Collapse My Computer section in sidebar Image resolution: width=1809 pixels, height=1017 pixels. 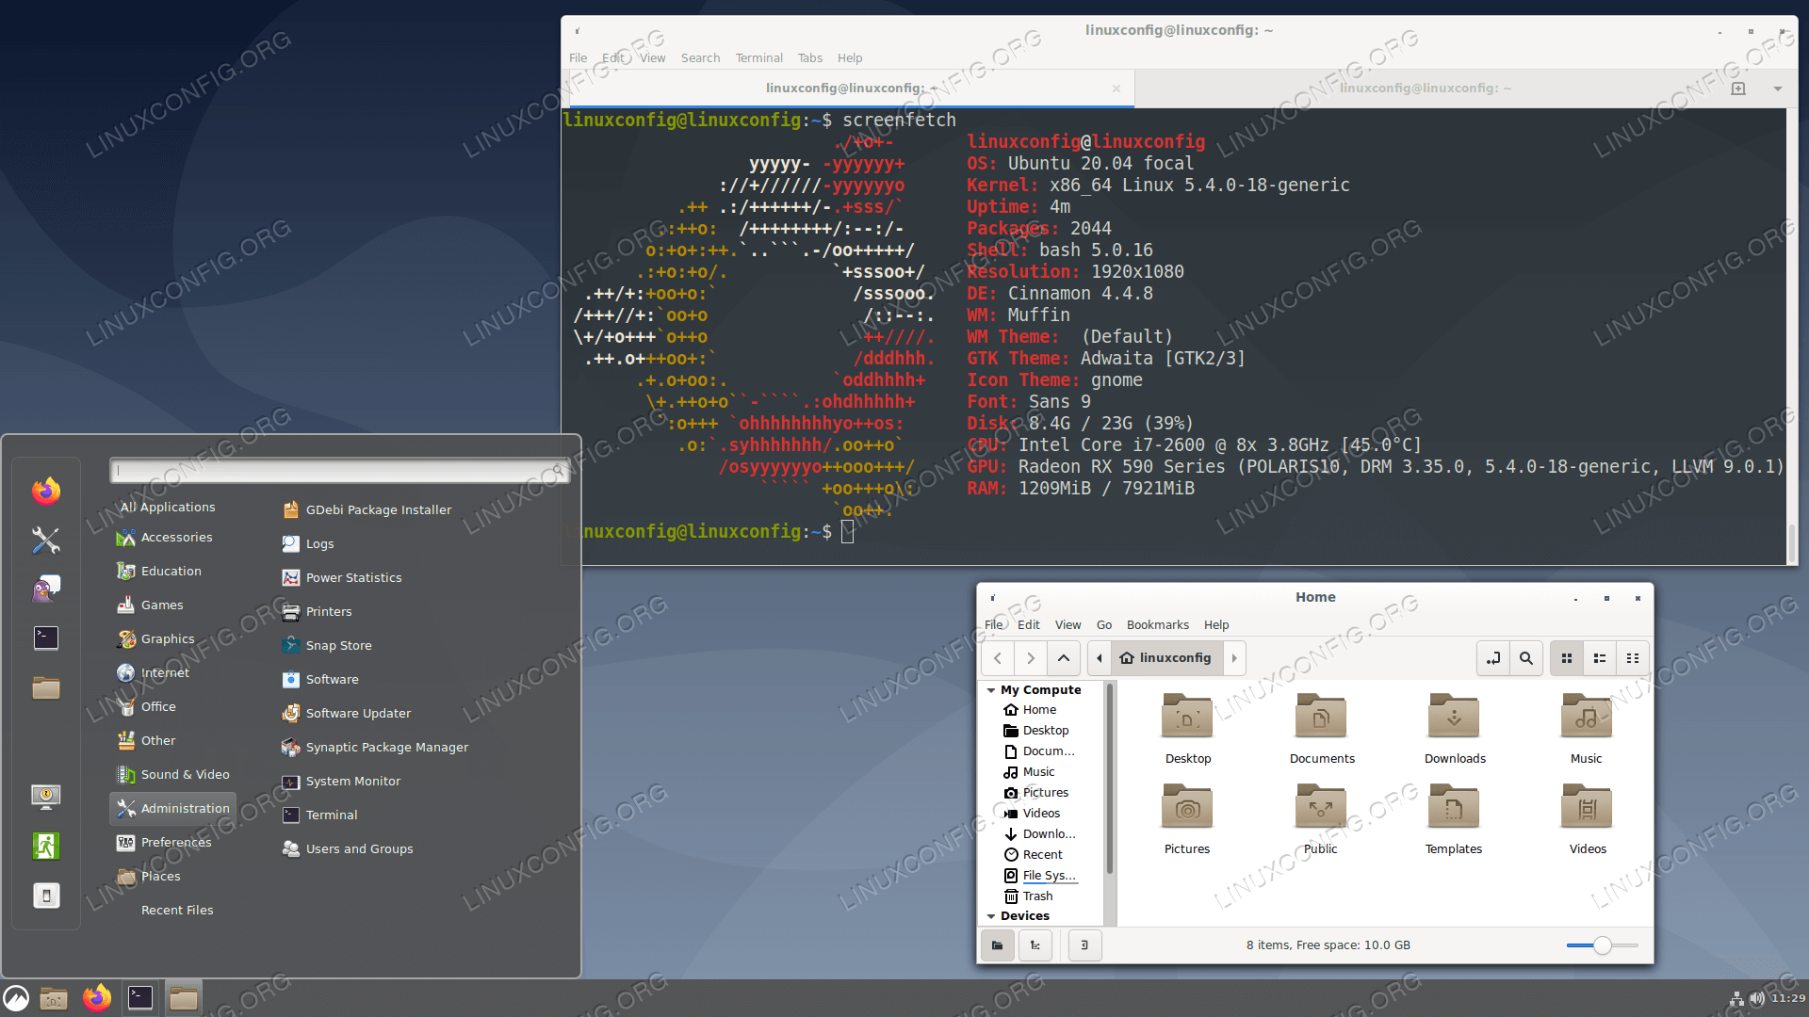pos(991,690)
